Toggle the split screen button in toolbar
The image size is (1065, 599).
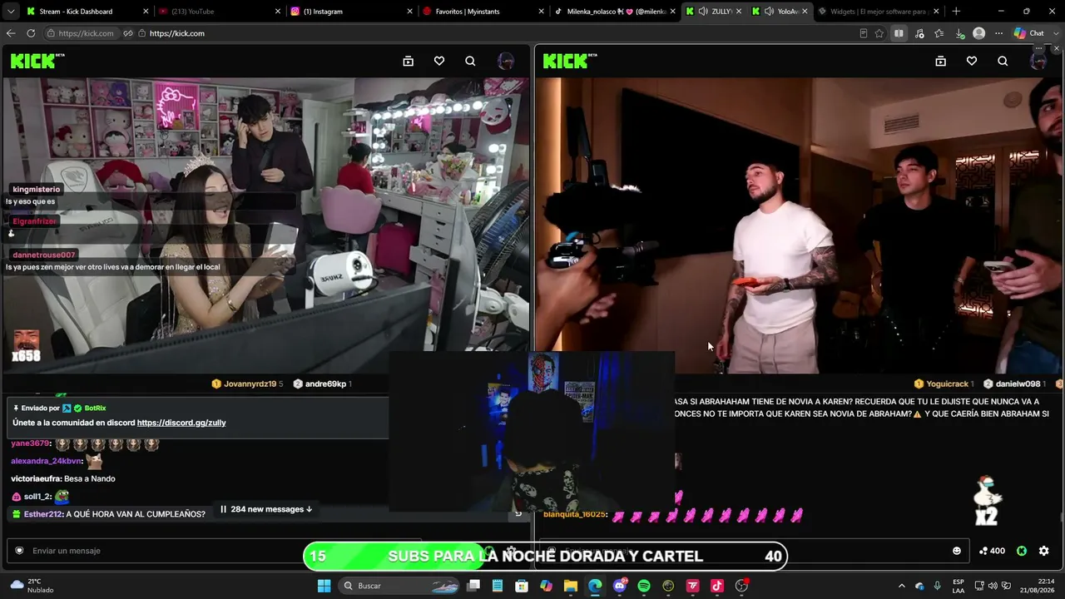click(899, 33)
